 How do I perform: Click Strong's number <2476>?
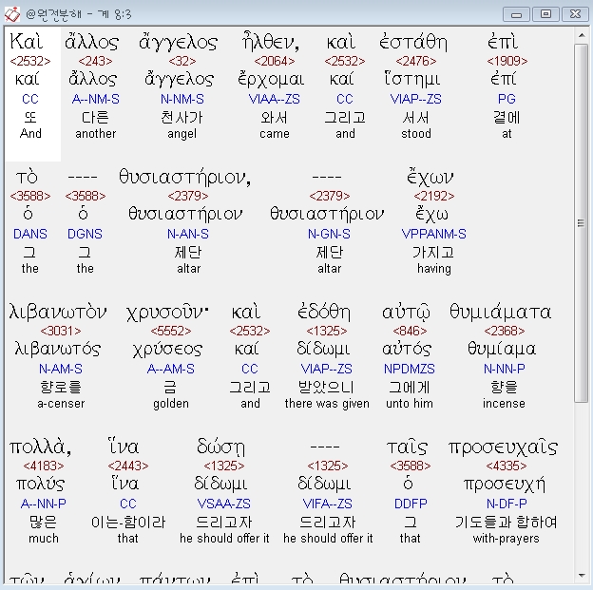[416, 61]
